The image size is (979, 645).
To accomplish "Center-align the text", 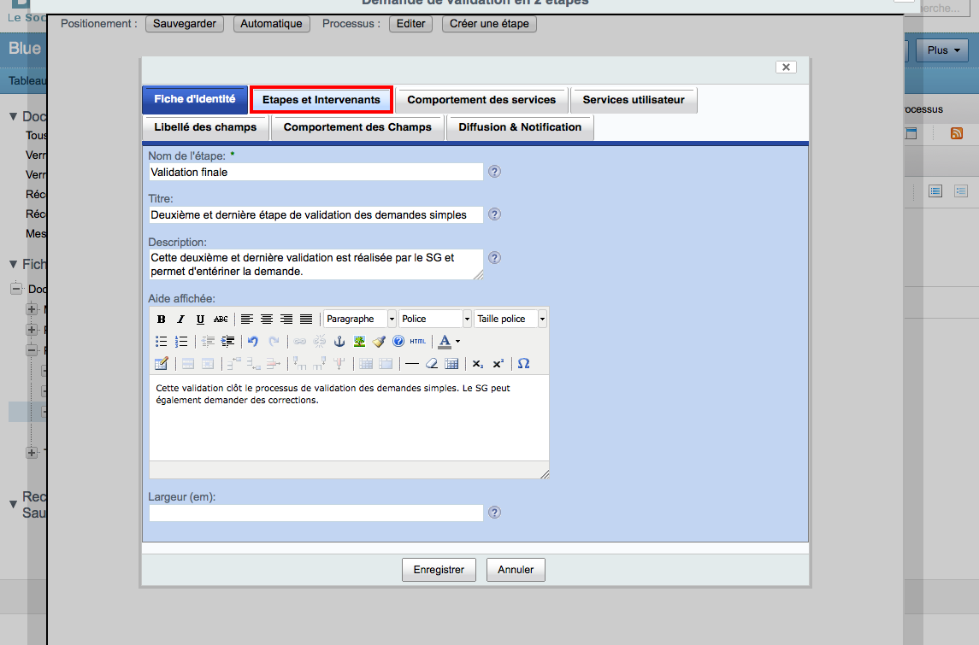I will click(x=267, y=319).
